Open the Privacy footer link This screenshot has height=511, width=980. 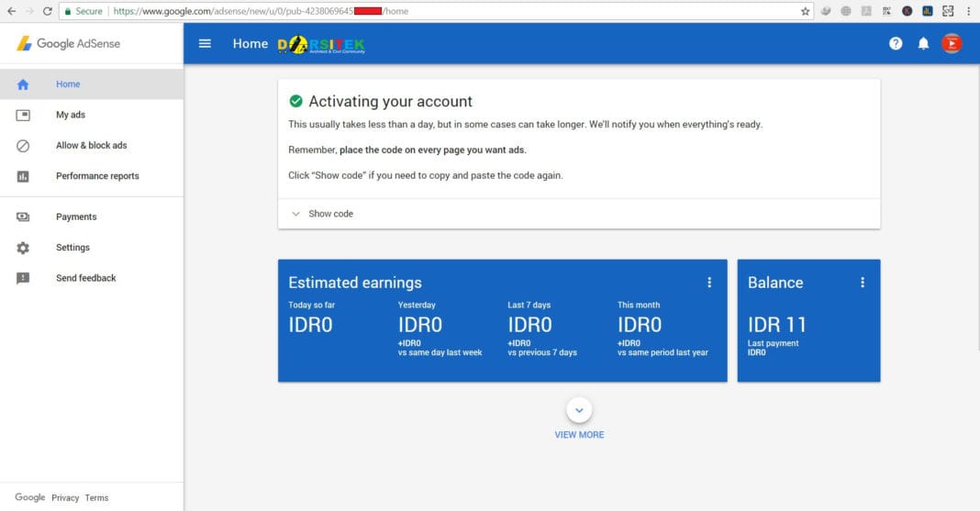(x=65, y=497)
